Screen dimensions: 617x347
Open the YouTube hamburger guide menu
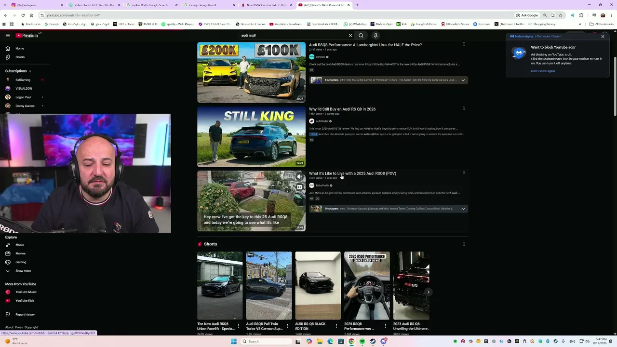(8, 35)
